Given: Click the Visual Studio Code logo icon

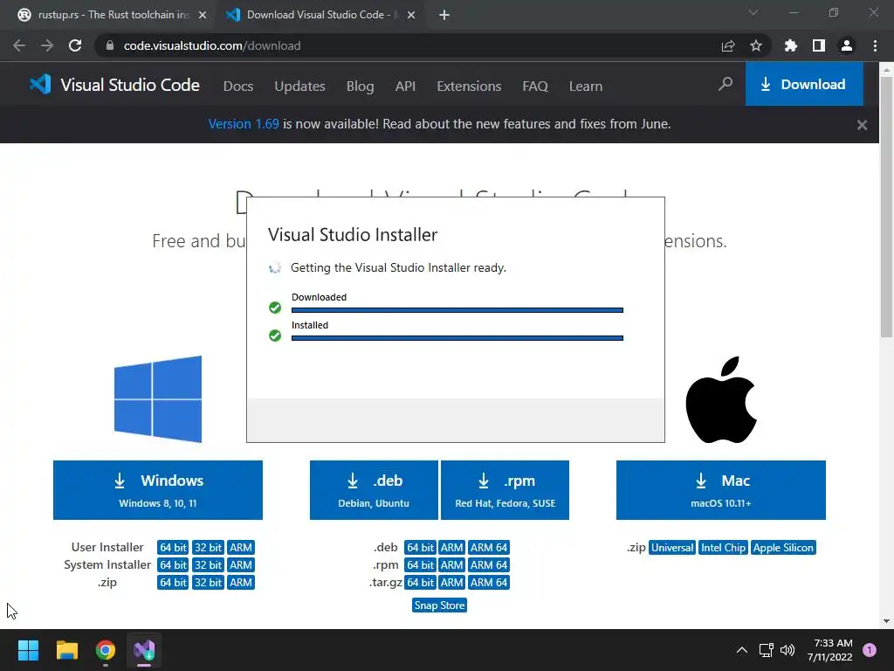Looking at the screenshot, I should tap(40, 85).
